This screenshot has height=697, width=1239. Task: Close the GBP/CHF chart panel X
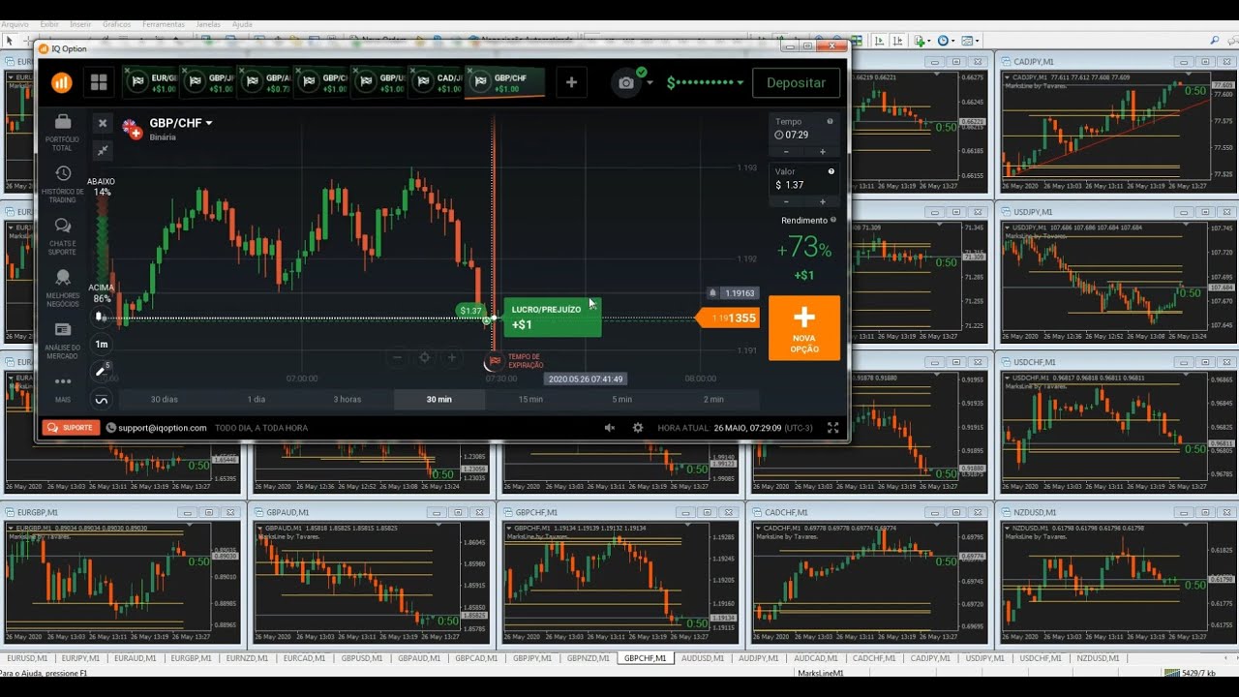pyautogui.click(x=103, y=123)
